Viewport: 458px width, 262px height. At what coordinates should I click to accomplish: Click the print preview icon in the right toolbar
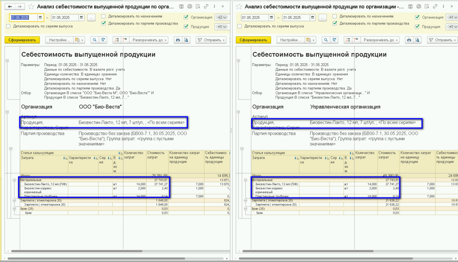(x=417, y=40)
